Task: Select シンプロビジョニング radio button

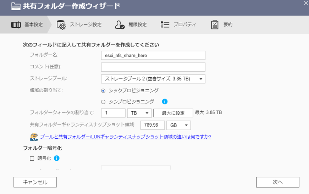Action: click(x=104, y=102)
